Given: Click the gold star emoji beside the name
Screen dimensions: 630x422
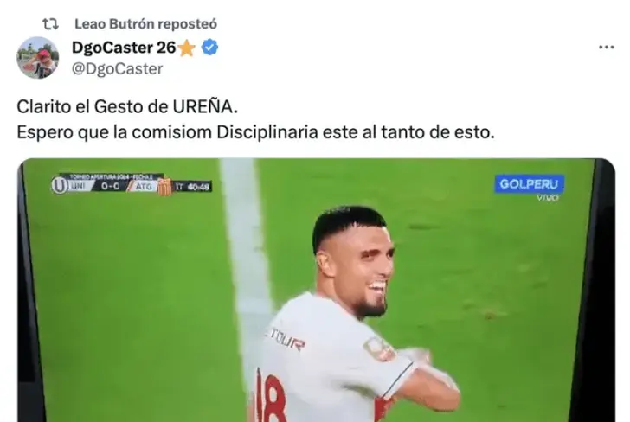Looking at the screenshot, I should pyautogui.click(x=186, y=48).
